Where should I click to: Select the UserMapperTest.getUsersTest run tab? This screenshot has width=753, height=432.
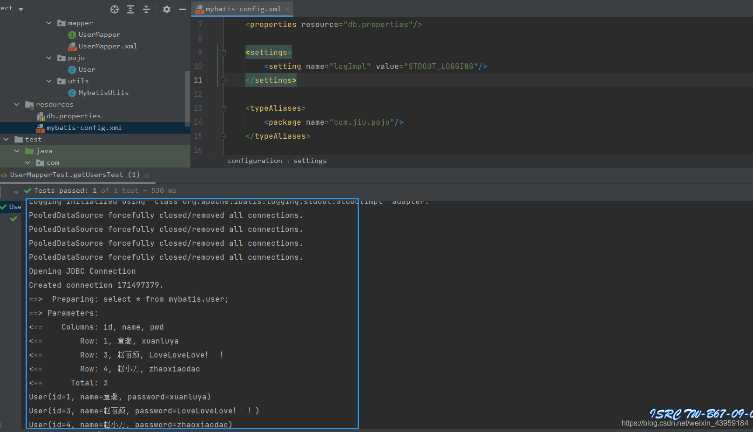[75, 175]
